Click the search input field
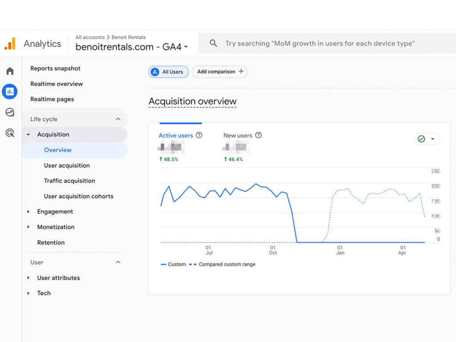 (320, 44)
